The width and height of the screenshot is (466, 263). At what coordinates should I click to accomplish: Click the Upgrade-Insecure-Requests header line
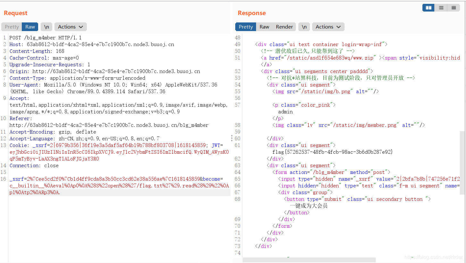point(50,65)
